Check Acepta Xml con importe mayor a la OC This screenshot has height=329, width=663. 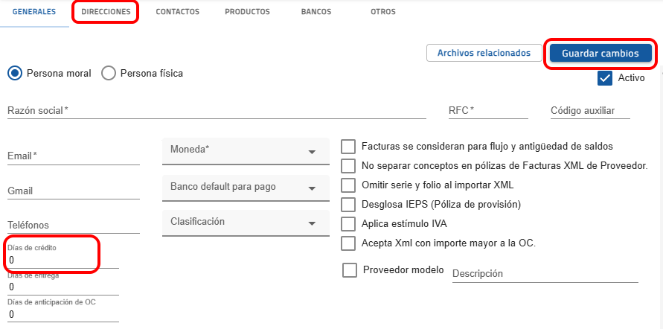[x=347, y=243]
